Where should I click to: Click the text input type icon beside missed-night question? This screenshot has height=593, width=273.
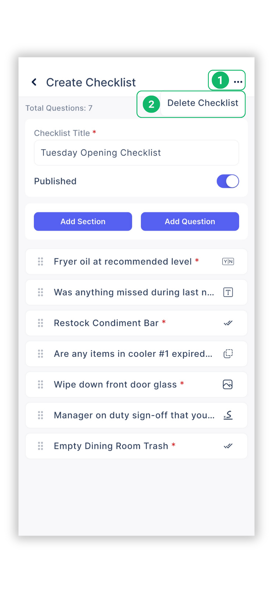[x=228, y=292]
